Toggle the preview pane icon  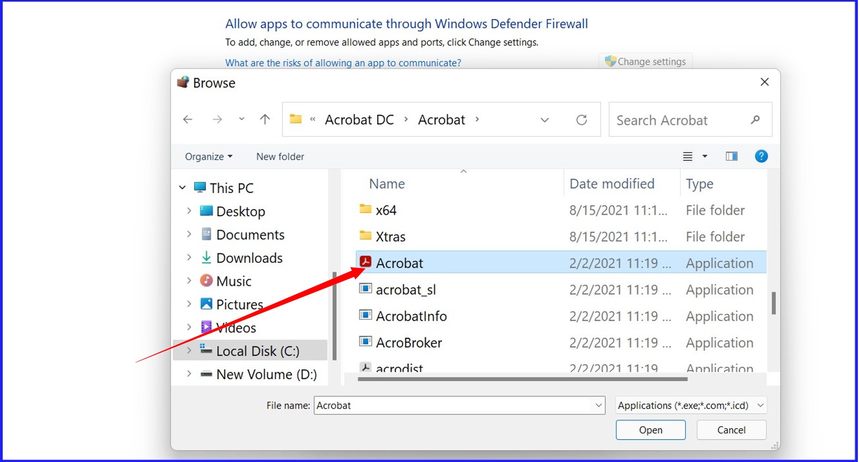[732, 156]
